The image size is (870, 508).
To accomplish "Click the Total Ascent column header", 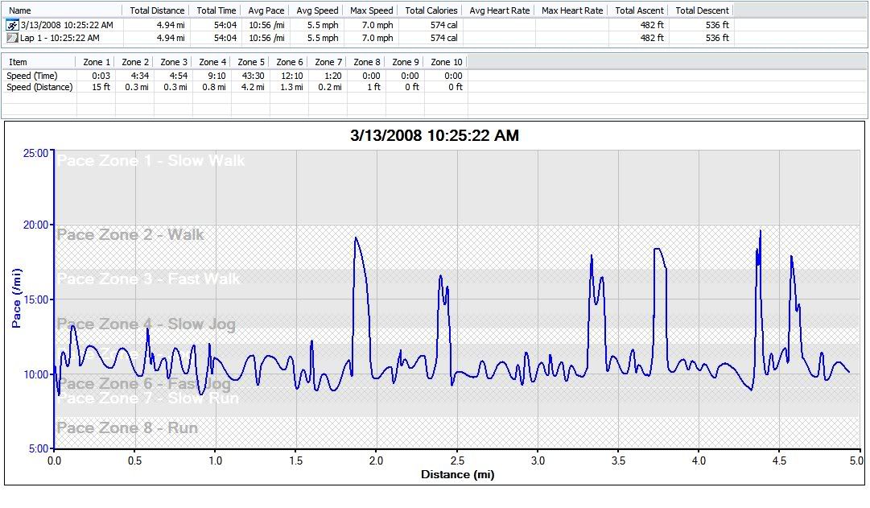I will 640,10.
